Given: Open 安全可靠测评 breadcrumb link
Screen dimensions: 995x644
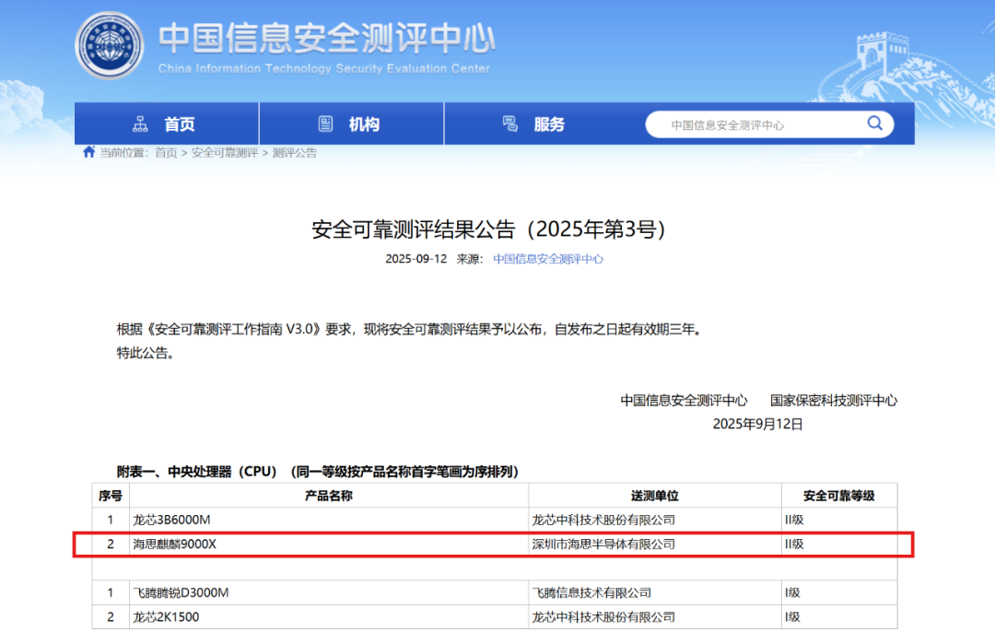Looking at the screenshot, I should [x=225, y=153].
